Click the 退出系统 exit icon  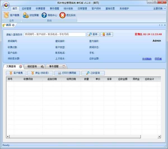coord(63,15)
